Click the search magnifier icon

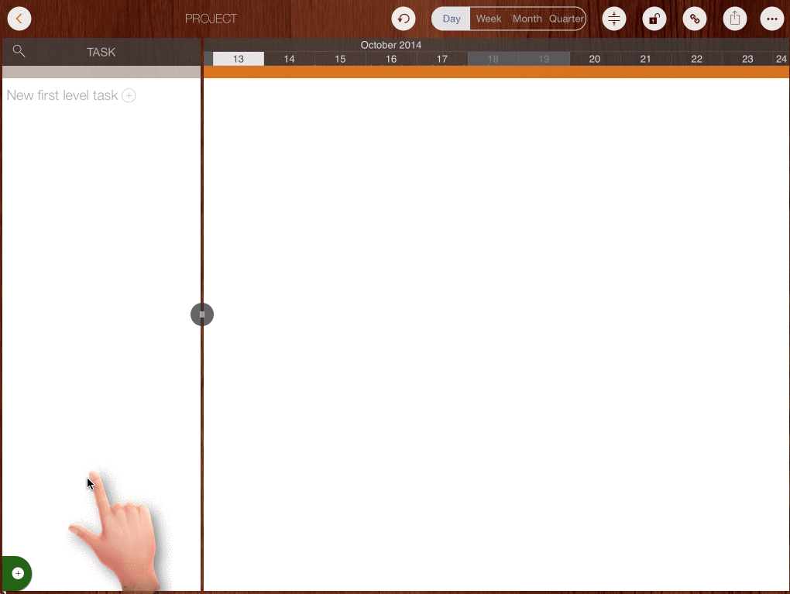tap(19, 52)
